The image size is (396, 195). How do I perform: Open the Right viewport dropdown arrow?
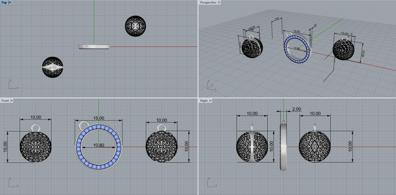[211, 101]
